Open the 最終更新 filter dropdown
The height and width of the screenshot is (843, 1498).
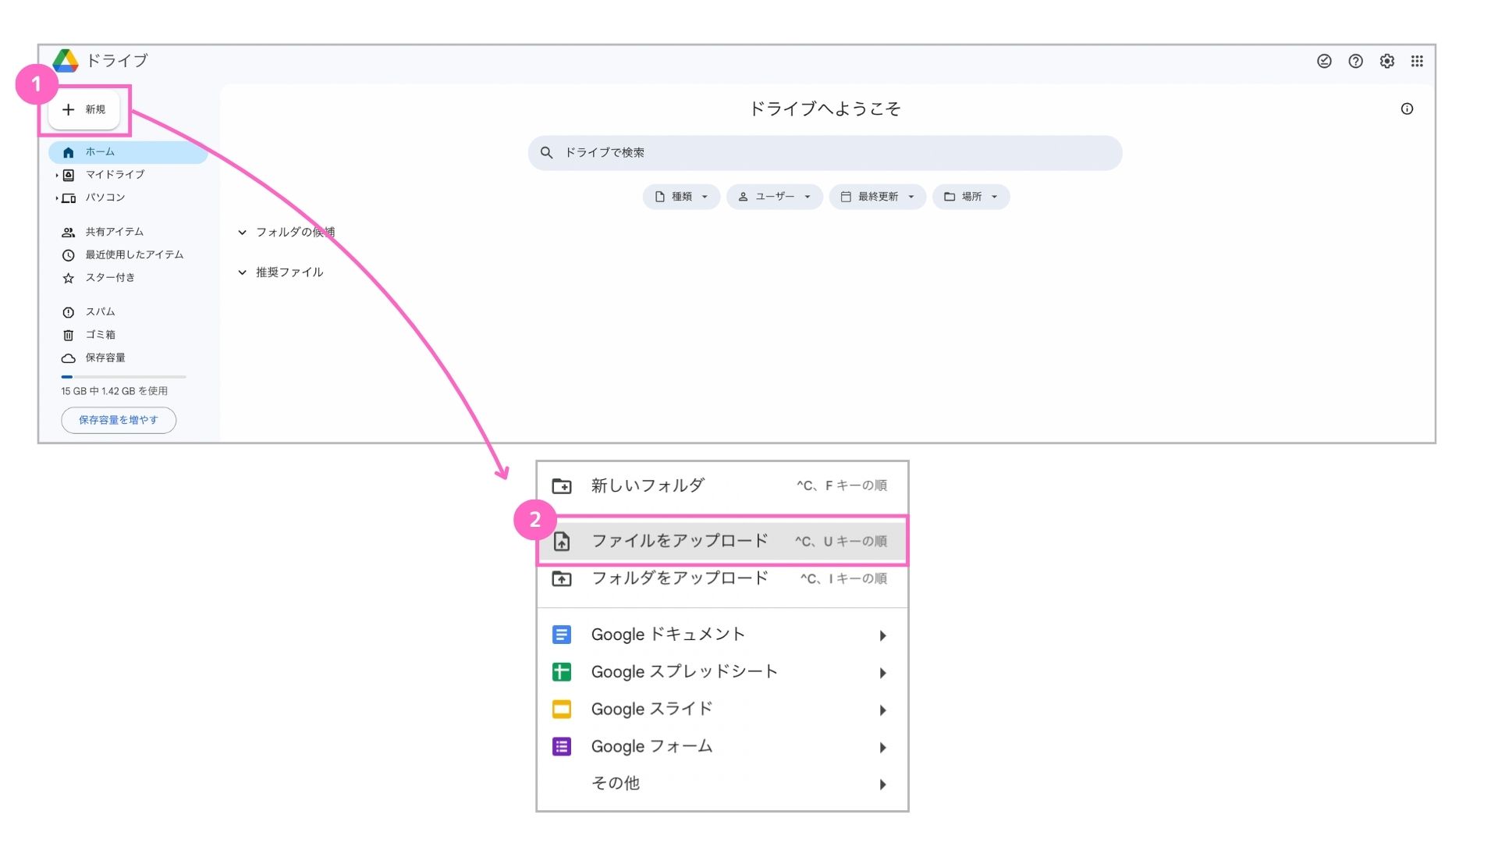click(x=877, y=197)
